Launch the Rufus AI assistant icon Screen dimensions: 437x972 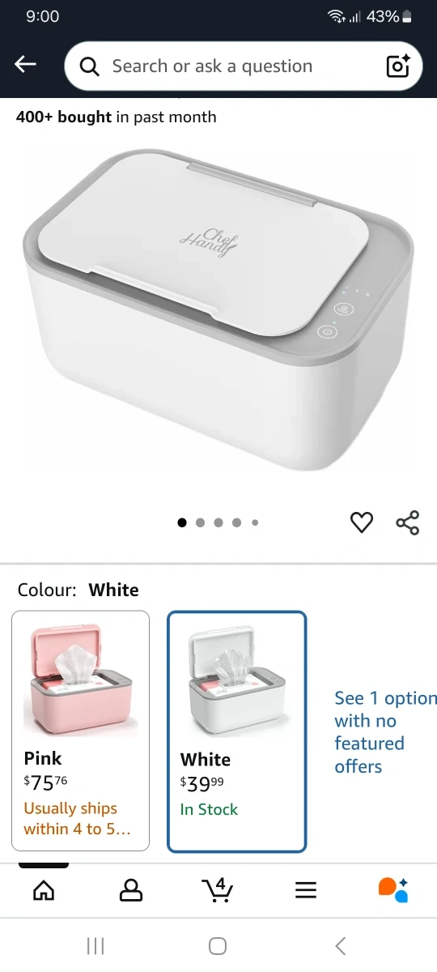393,889
